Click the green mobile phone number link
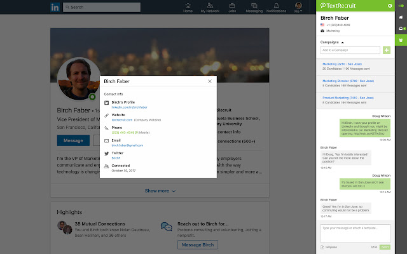The width and height of the screenshot is (407, 254). [x=123, y=133]
